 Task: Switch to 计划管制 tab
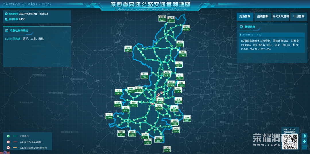(299, 17)
